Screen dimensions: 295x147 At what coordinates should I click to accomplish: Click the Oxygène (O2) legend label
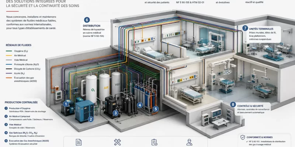(21, 51)
